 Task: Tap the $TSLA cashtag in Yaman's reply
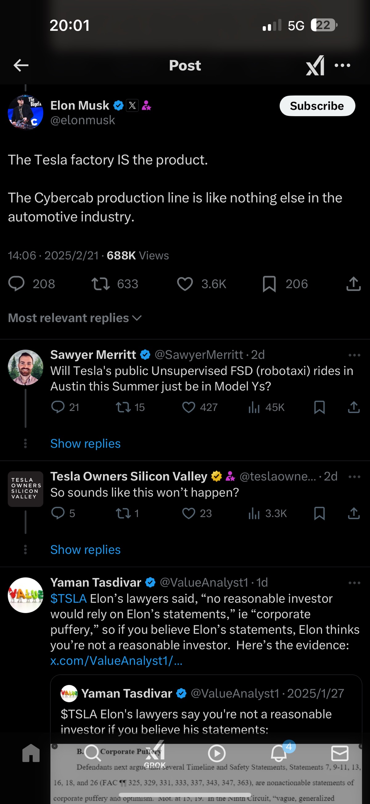[x=68, y=599]
